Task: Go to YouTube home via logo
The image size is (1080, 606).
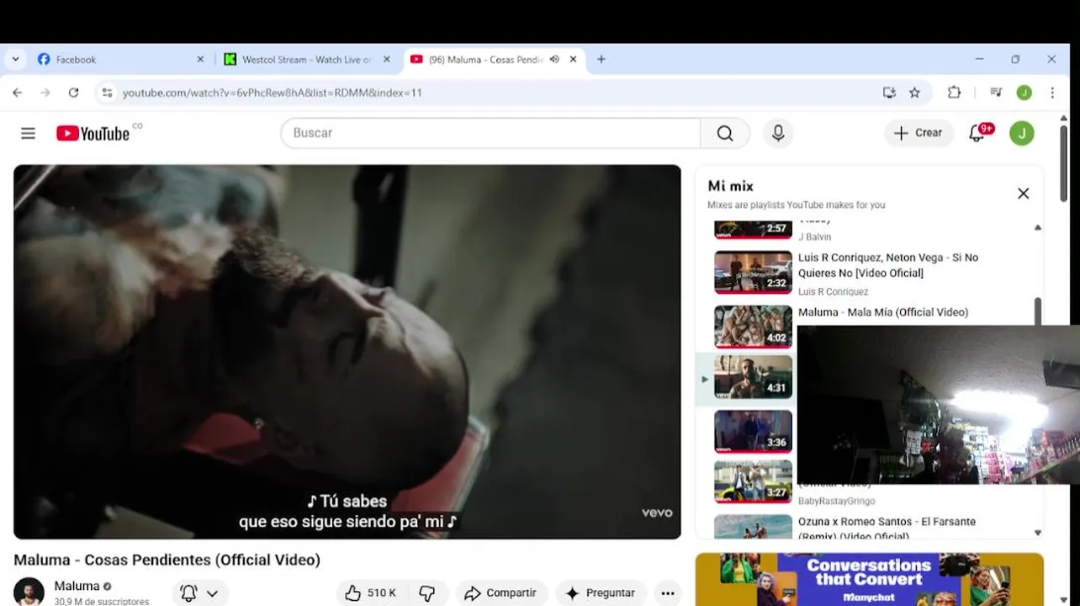Action: pyautogui.click(x=93, y=133)
